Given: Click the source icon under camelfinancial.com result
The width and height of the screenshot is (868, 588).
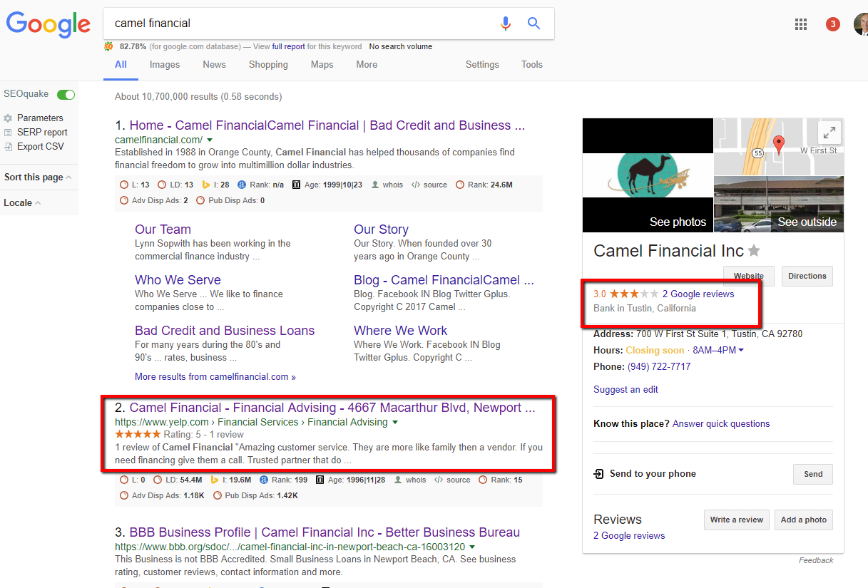Looking at the screenshot, I should 415,185.
